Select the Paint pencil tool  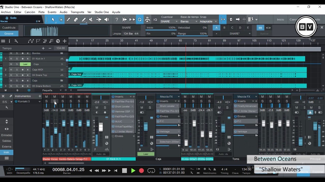pyautogui.click(x=84, y=19)
